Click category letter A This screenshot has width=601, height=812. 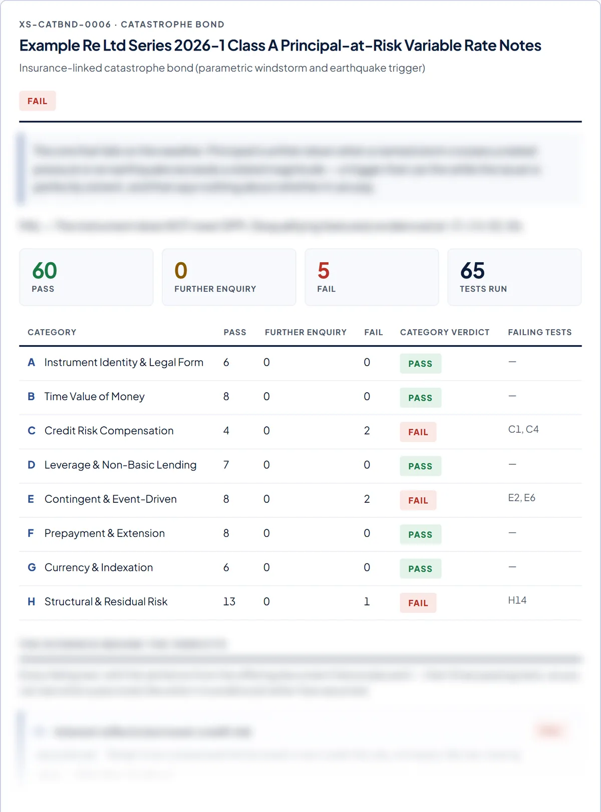click(31, 362)
